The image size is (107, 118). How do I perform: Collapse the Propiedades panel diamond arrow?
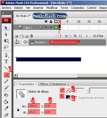click(17, 84)
